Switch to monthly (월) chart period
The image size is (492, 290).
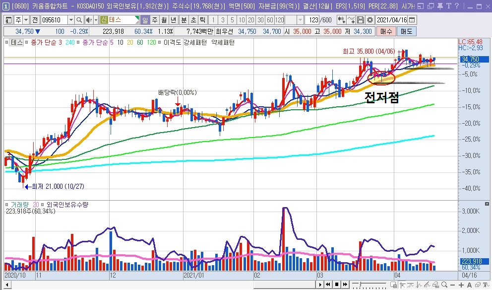click(x=164, y=20)
